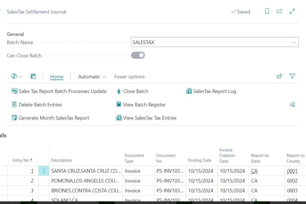Viewport: 306px width, 204px height.
Task: Open the Batch Name lookup with the ellipsis
Action: 294,42
